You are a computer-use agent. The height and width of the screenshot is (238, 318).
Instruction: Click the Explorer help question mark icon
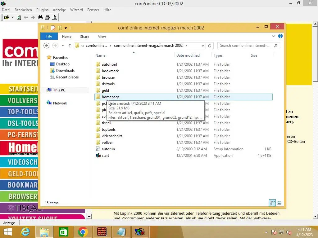pos(280,36)
